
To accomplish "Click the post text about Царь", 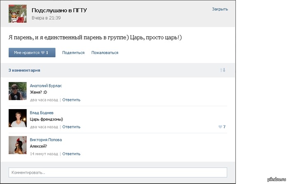I will (x=95, y=37).
